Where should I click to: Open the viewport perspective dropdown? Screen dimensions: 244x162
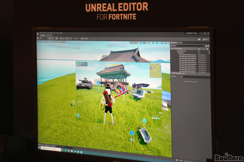(40, 42)
